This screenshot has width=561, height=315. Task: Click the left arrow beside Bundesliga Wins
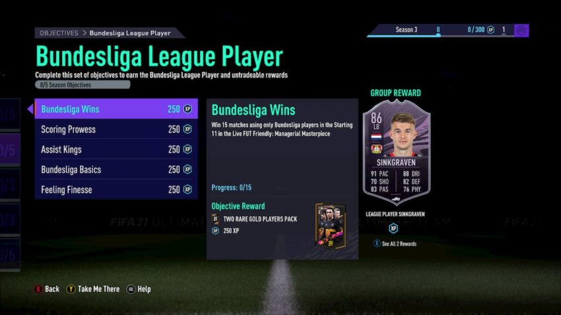pyautogui.click(x=30, y=109)
